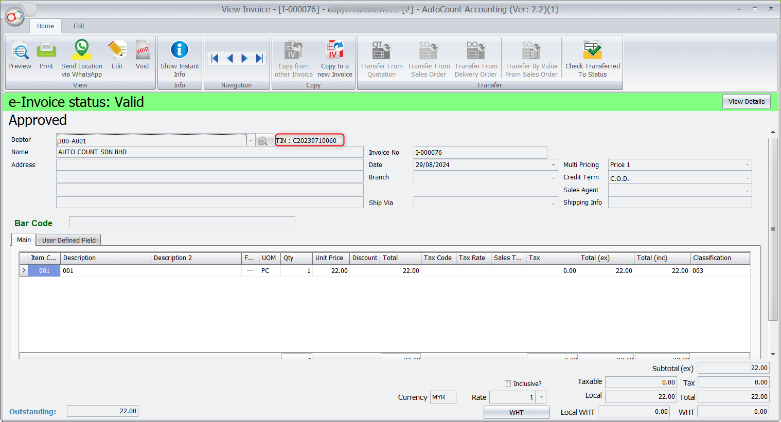
Task: Click the Subtotal (ex) value field
Action: [733, 368]
